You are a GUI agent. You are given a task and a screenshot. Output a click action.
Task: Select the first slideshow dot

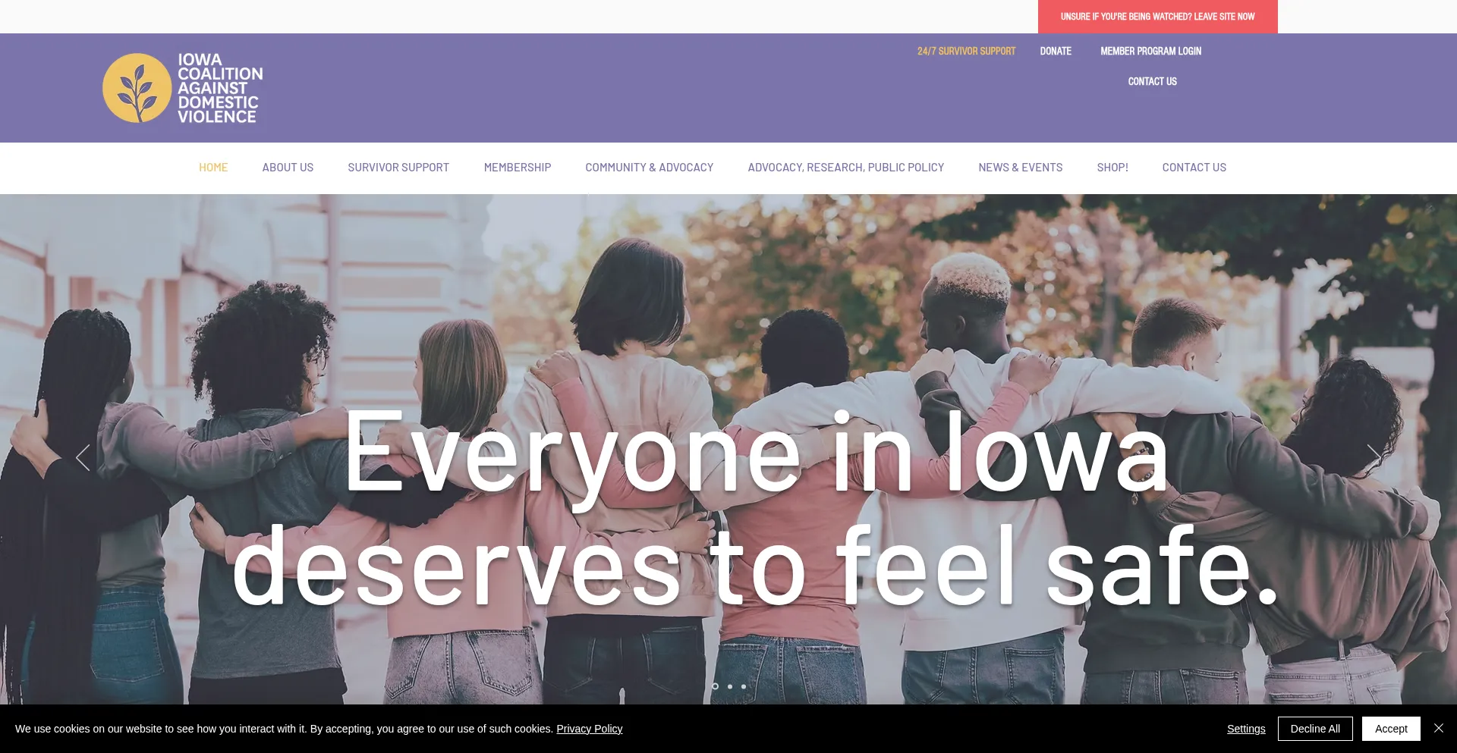point(715,686)
